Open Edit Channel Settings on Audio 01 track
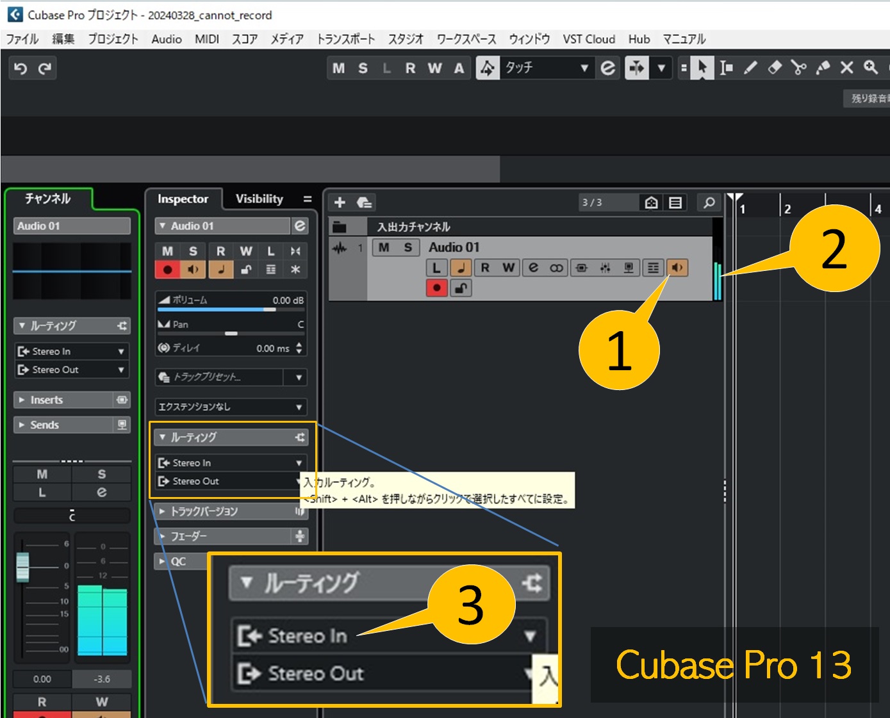Image resolution: width=890 pixels, height=718 pixels. point(533,268)
